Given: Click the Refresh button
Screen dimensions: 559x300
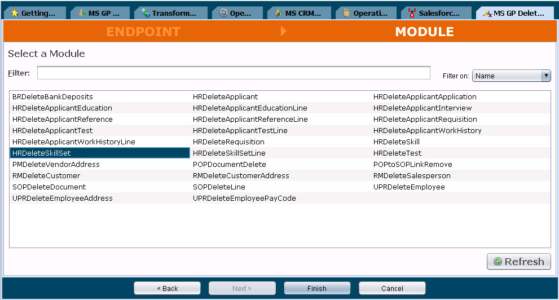Looking at the screenshot, I should tap(519, 262).
